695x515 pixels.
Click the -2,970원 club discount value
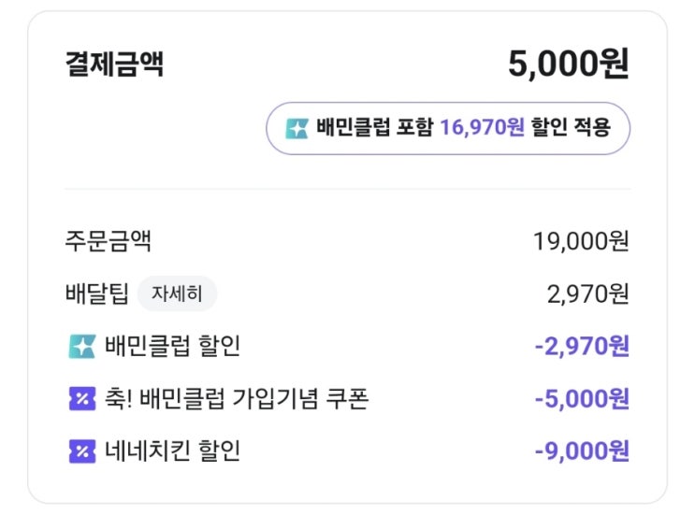[x=582, y=347]
